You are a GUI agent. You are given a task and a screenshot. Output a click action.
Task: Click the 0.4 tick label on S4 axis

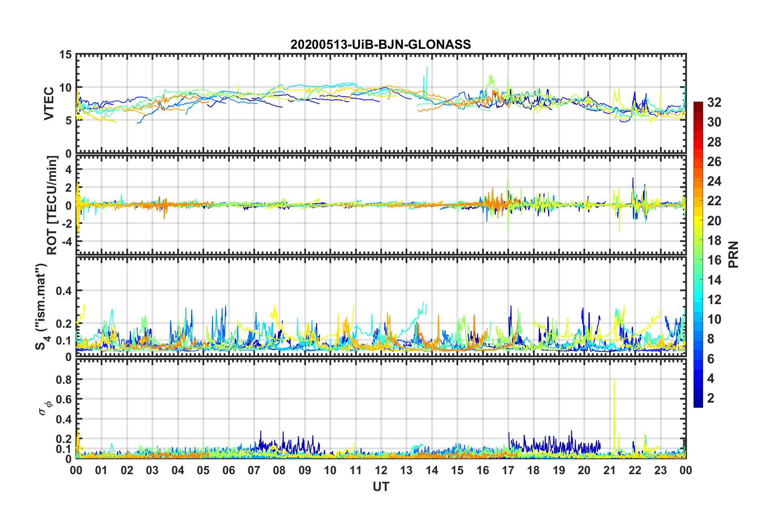(64, 291)
